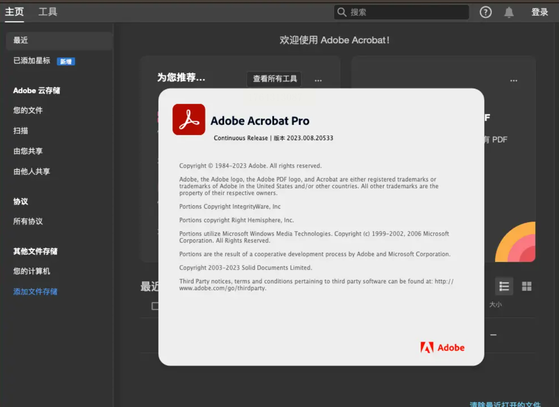Click the Adobe Acrobat Pro app logo

189,119
